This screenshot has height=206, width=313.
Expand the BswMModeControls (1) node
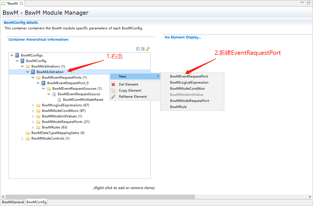click(22, 138)
